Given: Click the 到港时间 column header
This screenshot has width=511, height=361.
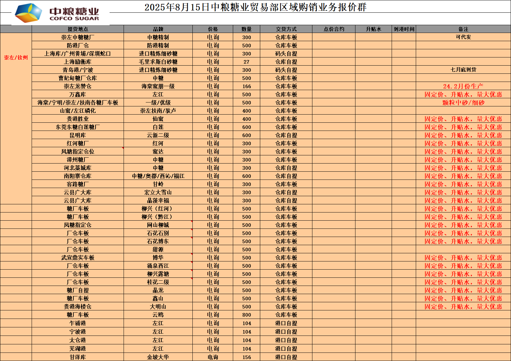Looking at the screenshot, I should tap(404, 29).
